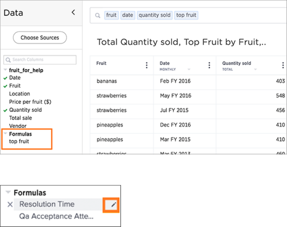Focus the Search Columns input field

tap(40, 60)
